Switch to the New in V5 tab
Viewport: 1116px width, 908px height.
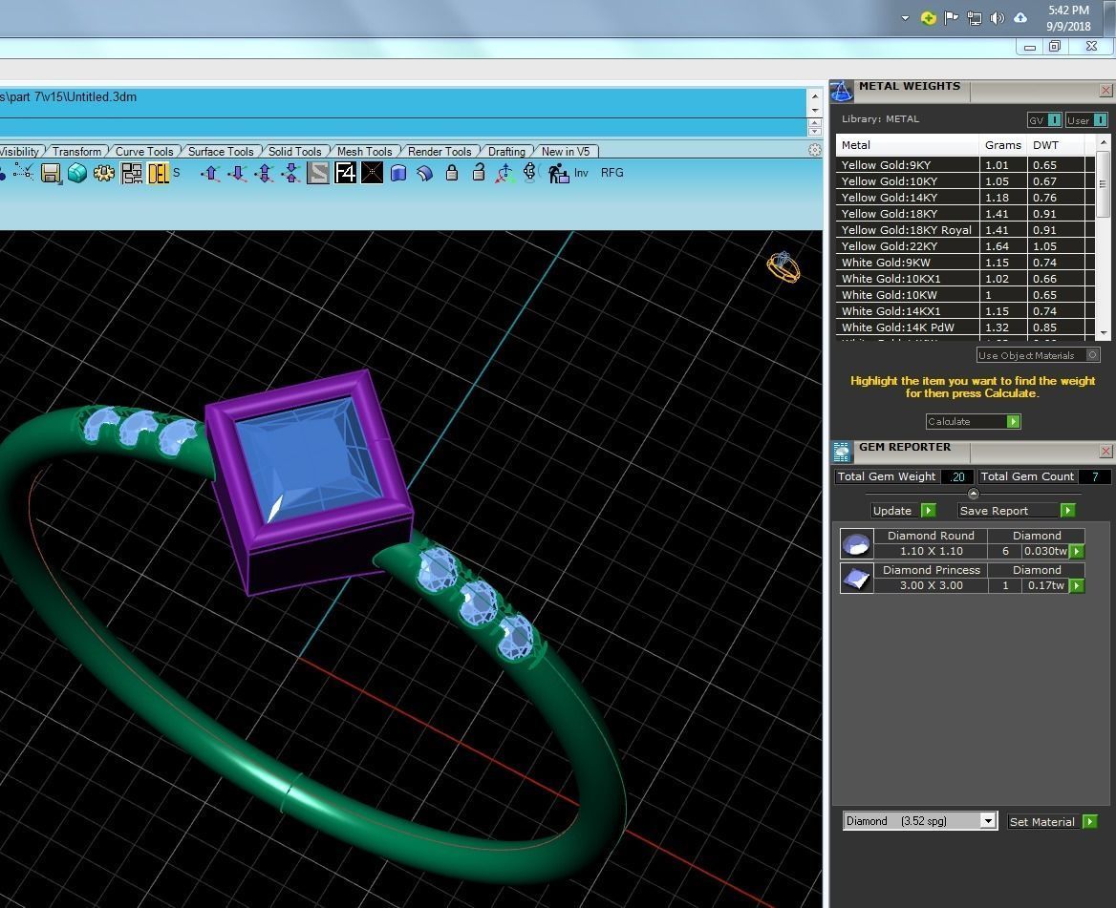[566, 152]
